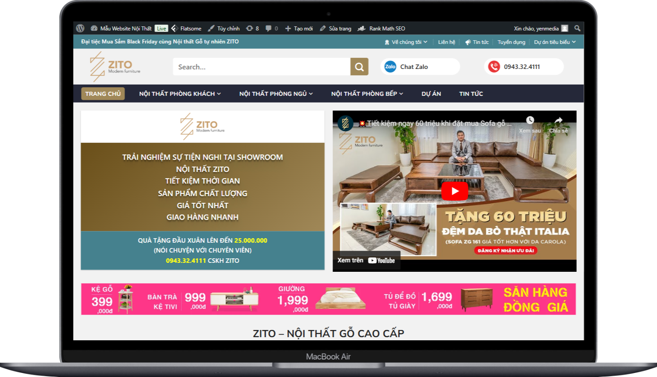Open Tạo mới to add new content
Image resolution: width=657 pixels, height=377 pixels.
(299, 28)
